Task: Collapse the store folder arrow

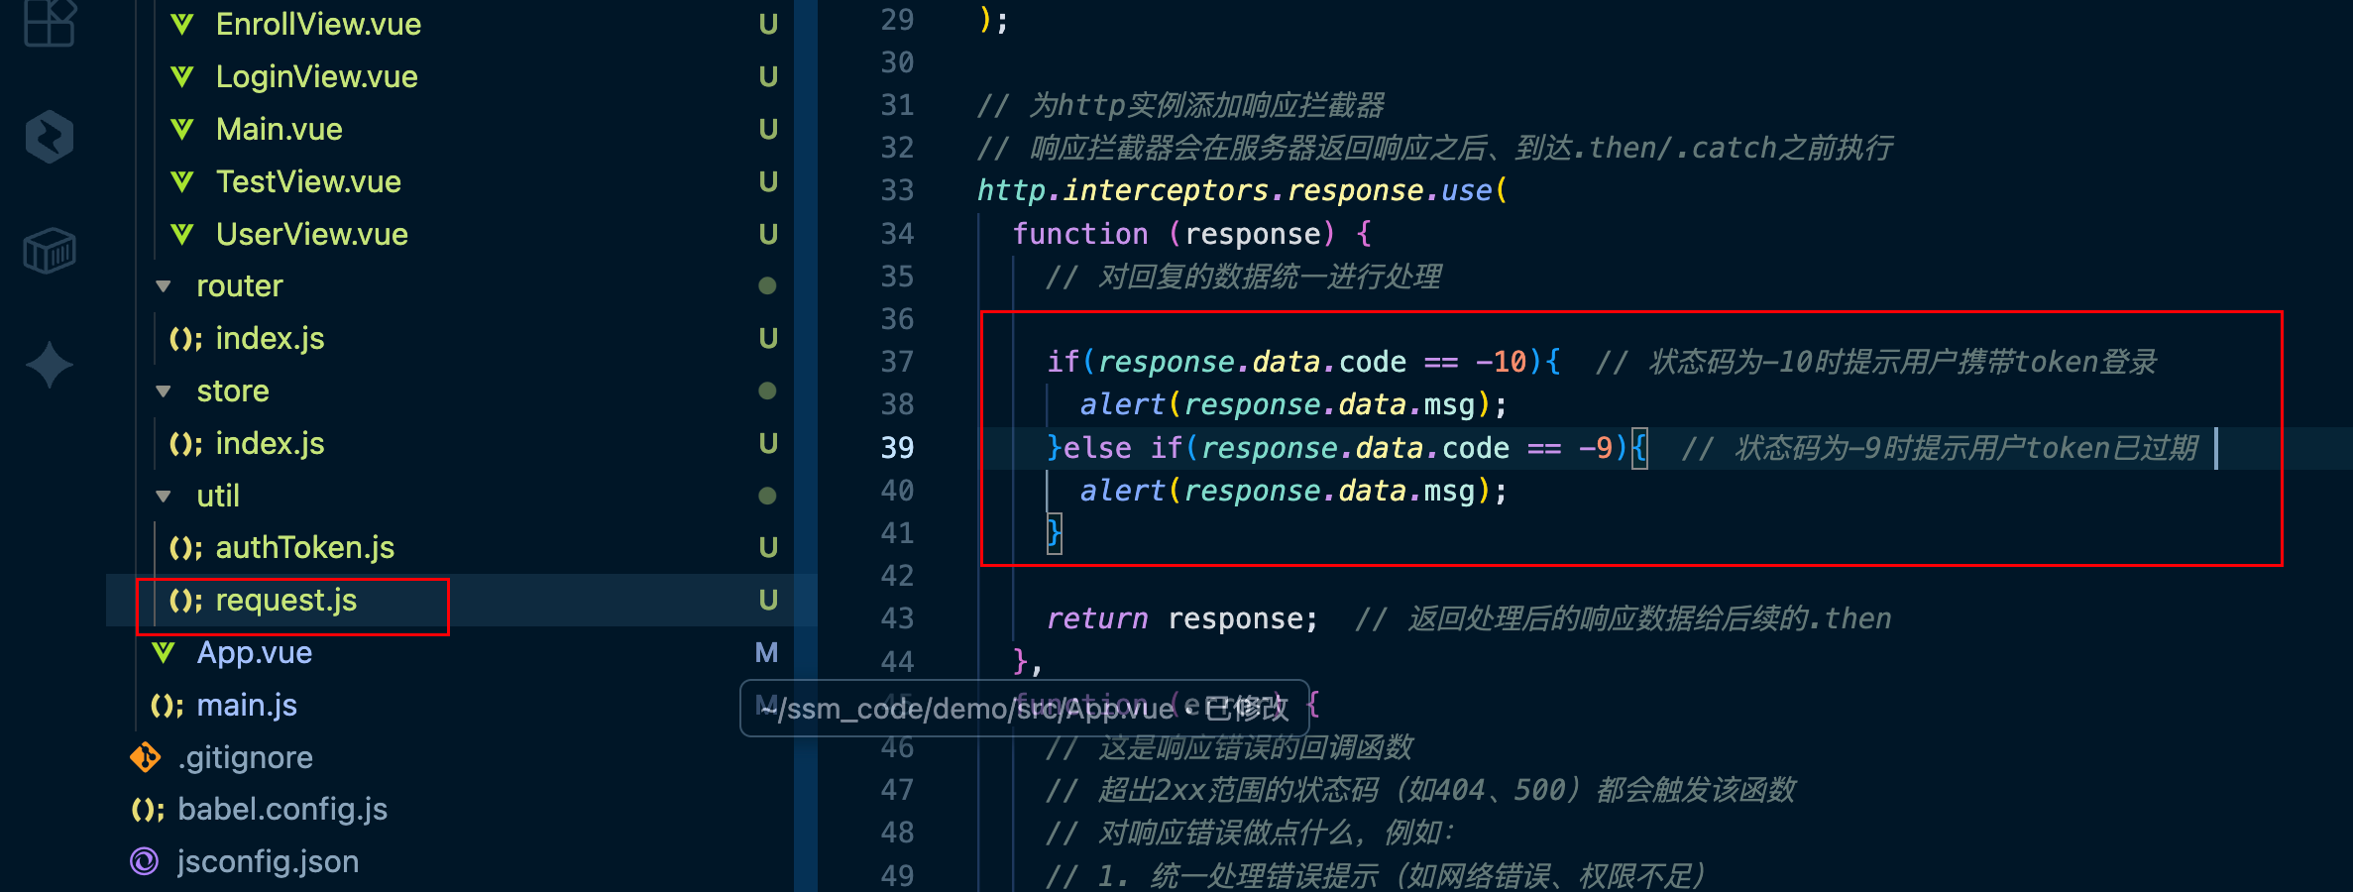Action: tap(164, 391)
